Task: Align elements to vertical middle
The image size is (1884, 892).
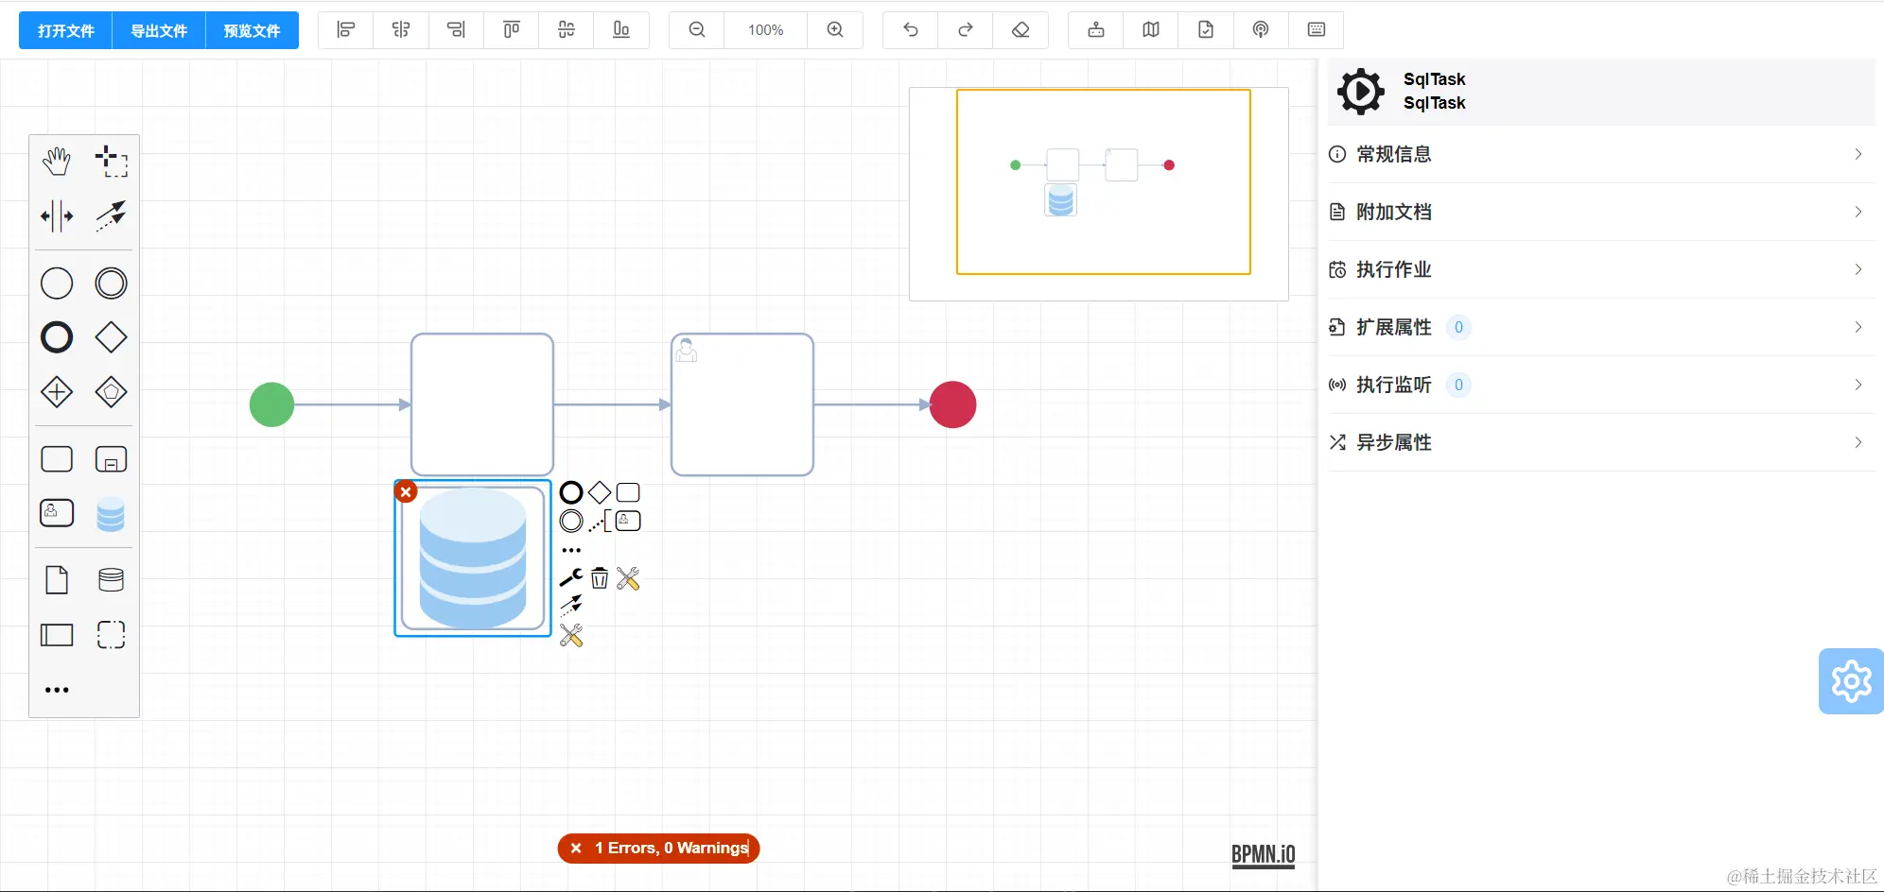Action: (566, 30)
